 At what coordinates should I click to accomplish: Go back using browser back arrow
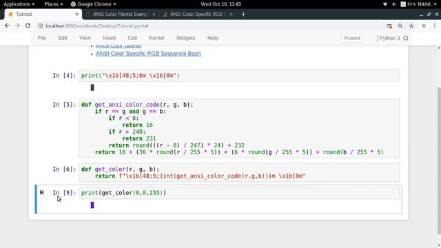pos(7,25)
